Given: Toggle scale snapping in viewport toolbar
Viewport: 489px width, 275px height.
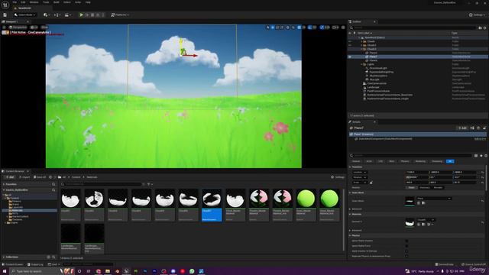Looking at the screenshot, I should coord(322,27).
